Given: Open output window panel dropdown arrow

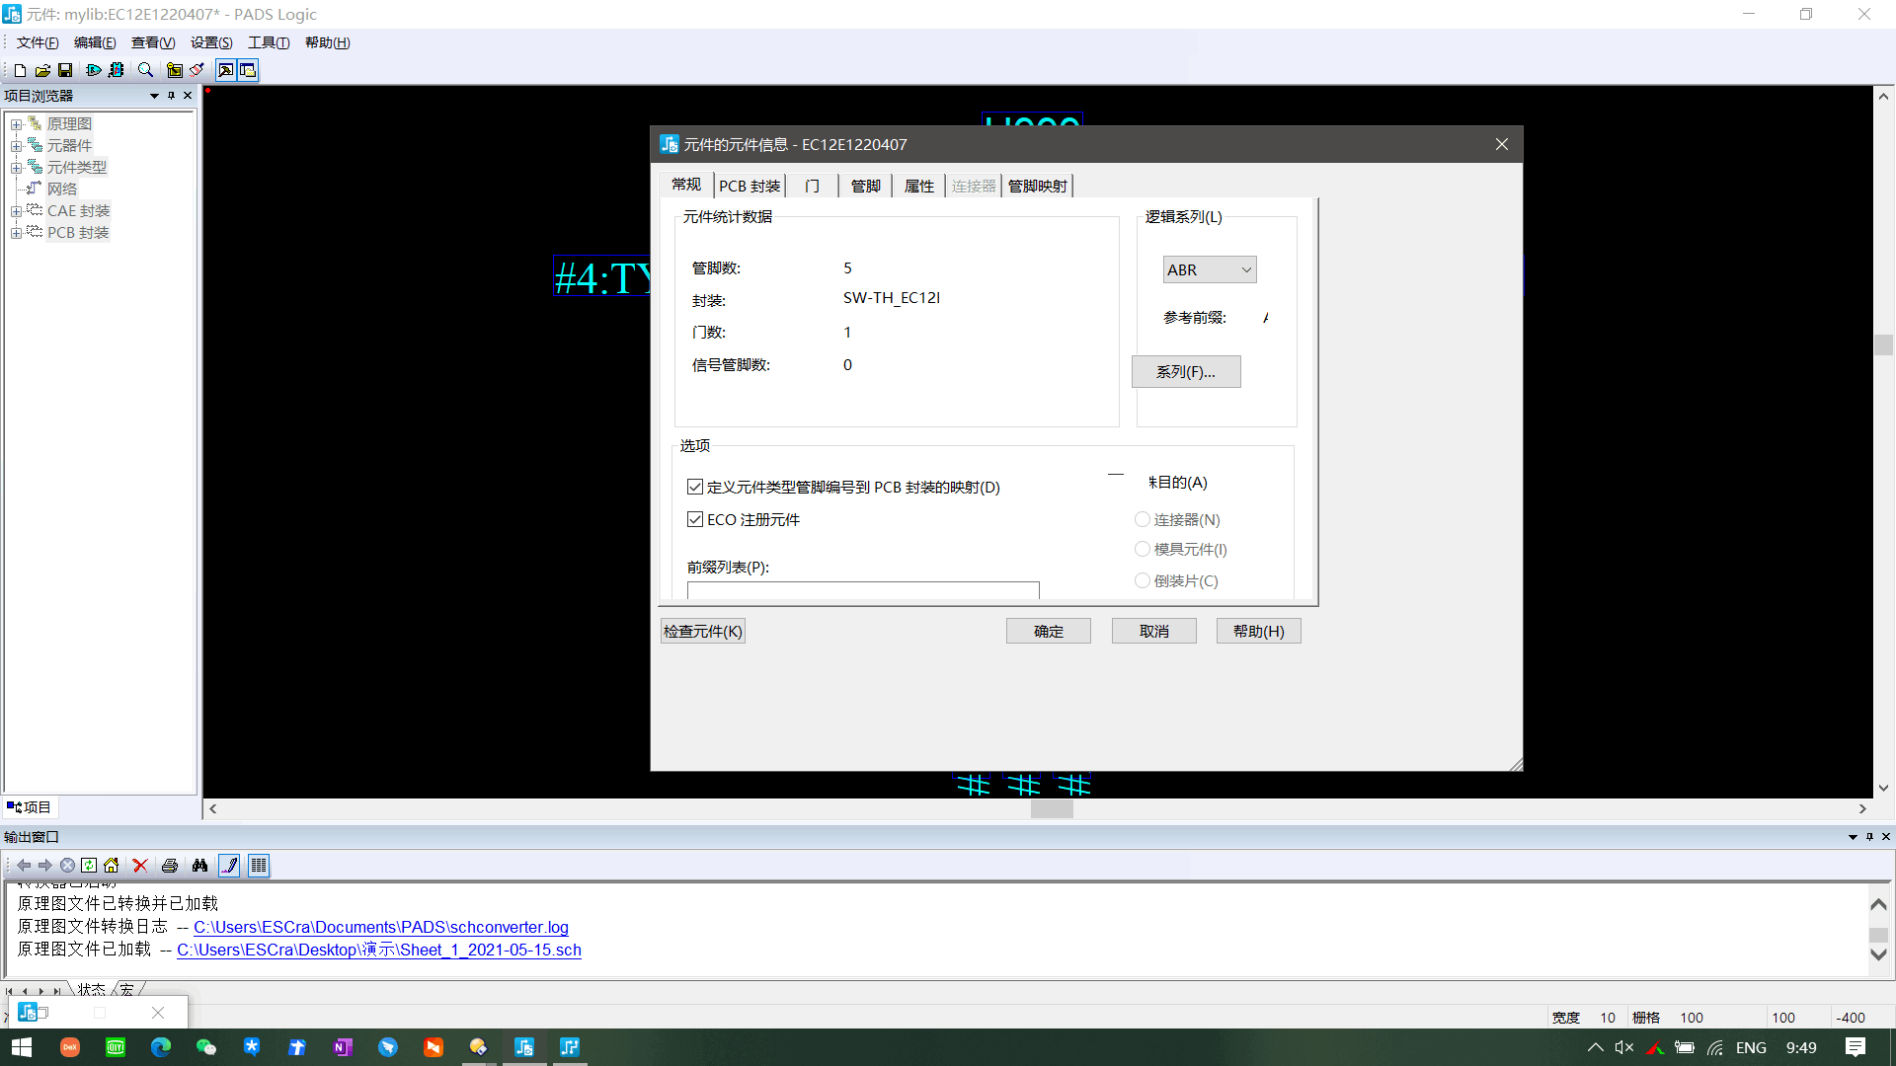Looking at the screenshot, I should point(1853,837).
